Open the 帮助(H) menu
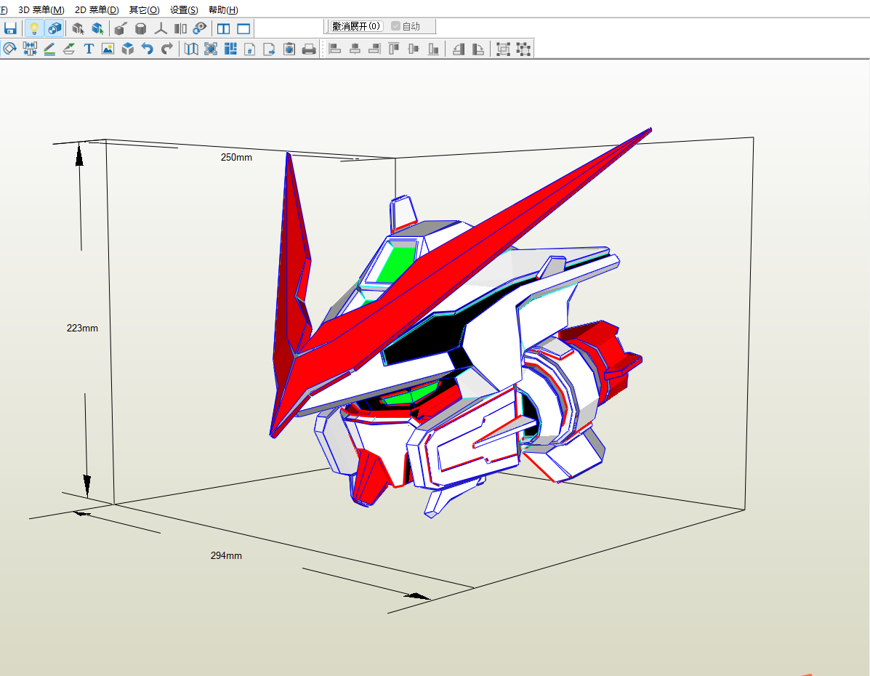This screenshot has height=676, width=870. (x=223, y=10)
